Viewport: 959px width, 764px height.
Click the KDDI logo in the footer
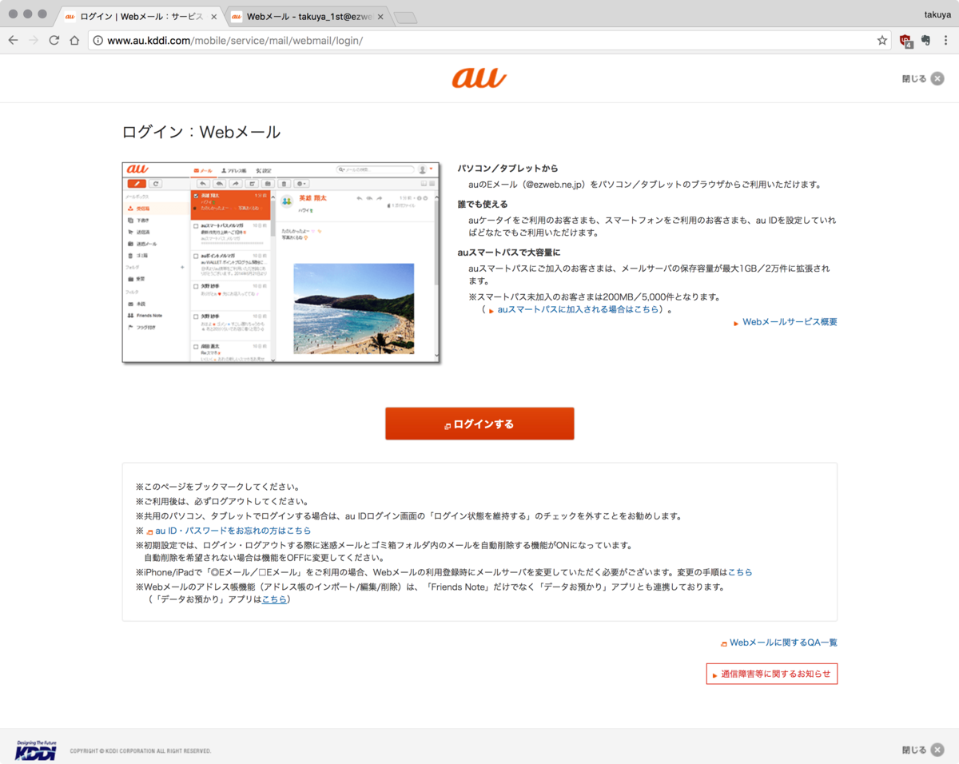point(36,749)
